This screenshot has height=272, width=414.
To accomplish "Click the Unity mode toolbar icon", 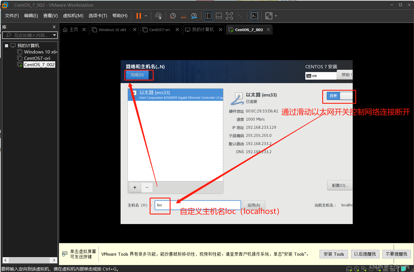I will coord(240,16).
